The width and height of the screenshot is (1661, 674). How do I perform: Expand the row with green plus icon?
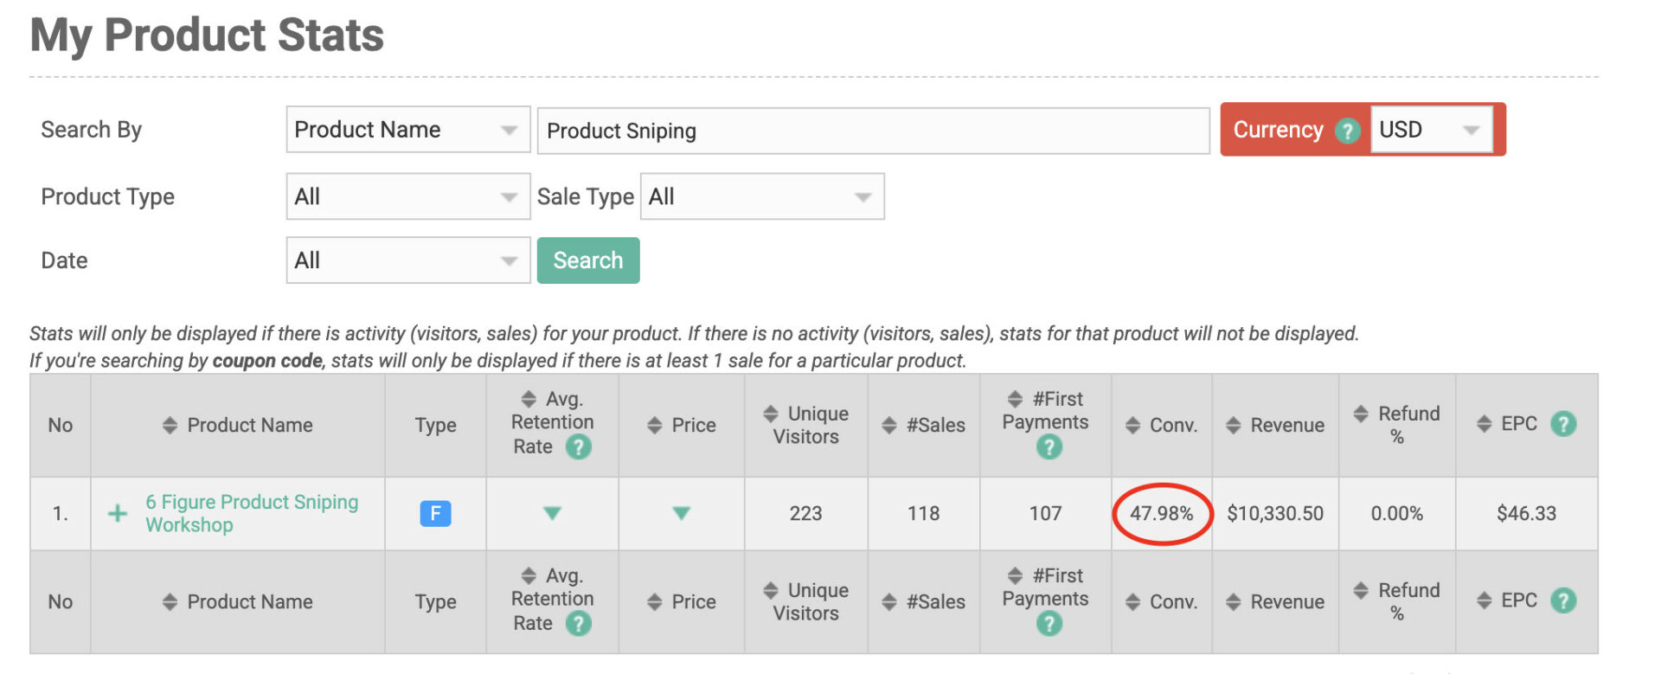(x=117, y=514)
